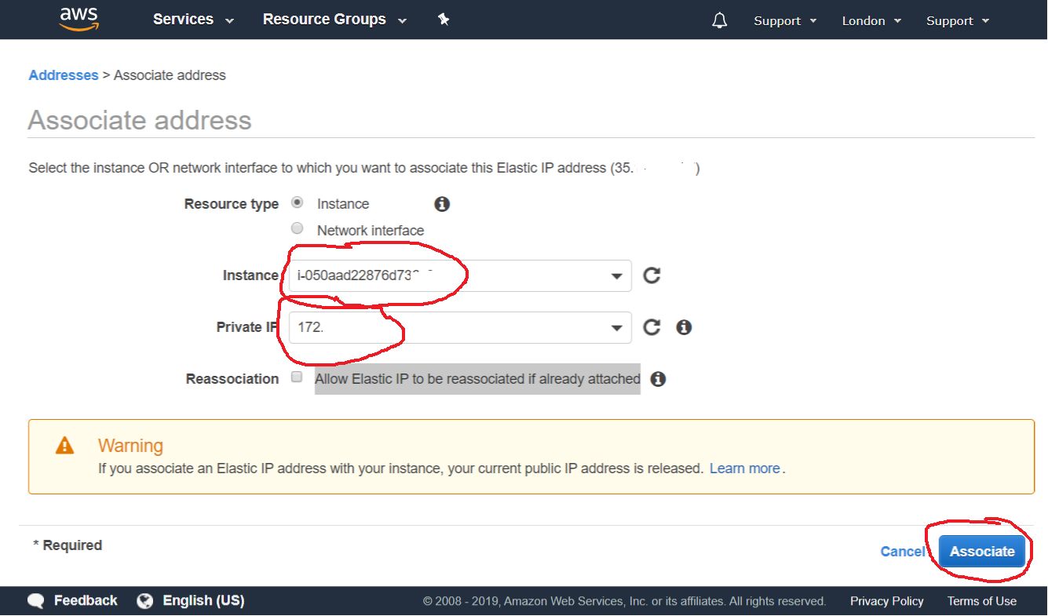Image resolution: width=1048 pixels, height=616 pixels.
Task: Select the Instance resource type radio button
Action: [x=297, y=202]
